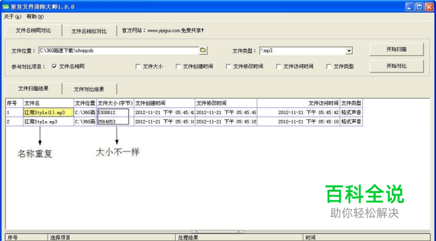The image size is (436, 241).
Task: Click the 序号 column header in scan results
Action: point(14,103)
